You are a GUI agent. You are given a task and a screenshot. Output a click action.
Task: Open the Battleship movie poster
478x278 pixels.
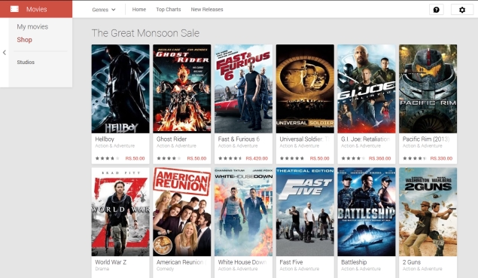367,212
